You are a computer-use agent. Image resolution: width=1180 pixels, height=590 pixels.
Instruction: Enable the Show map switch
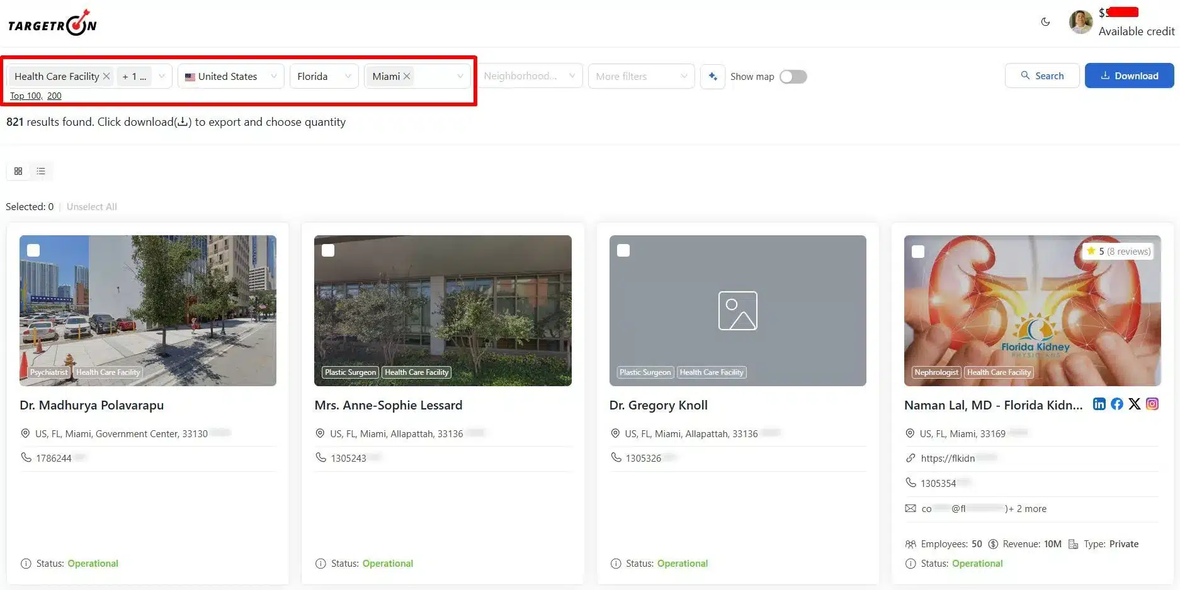[x=793, y=76]
